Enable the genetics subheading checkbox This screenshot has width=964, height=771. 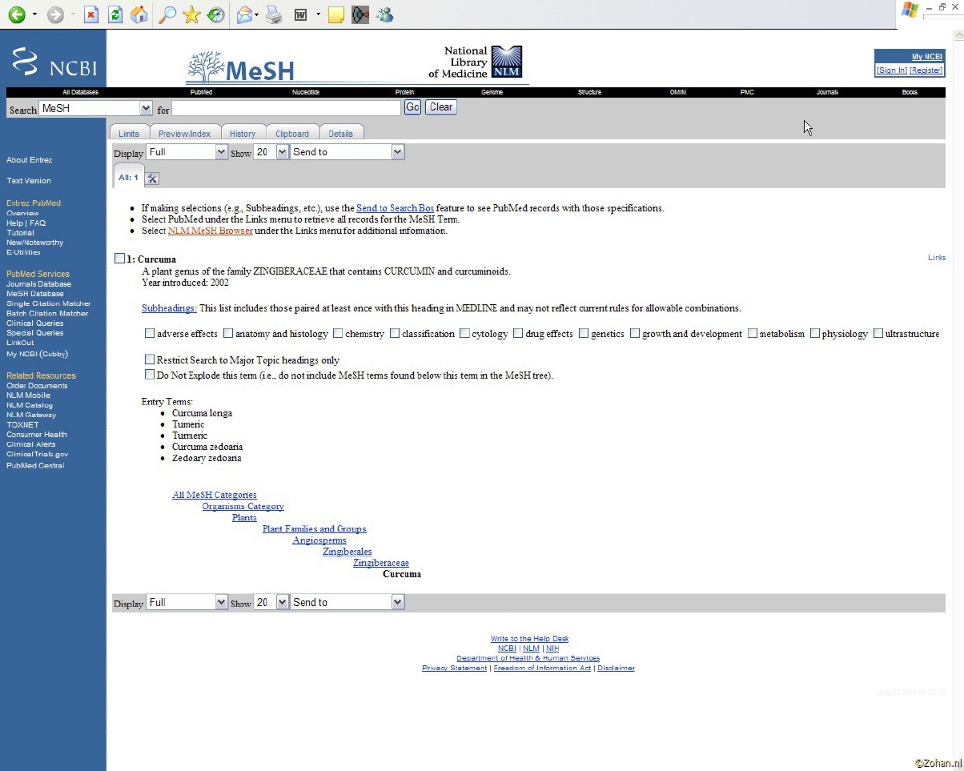pyautogui.click(x=584, y=333)
